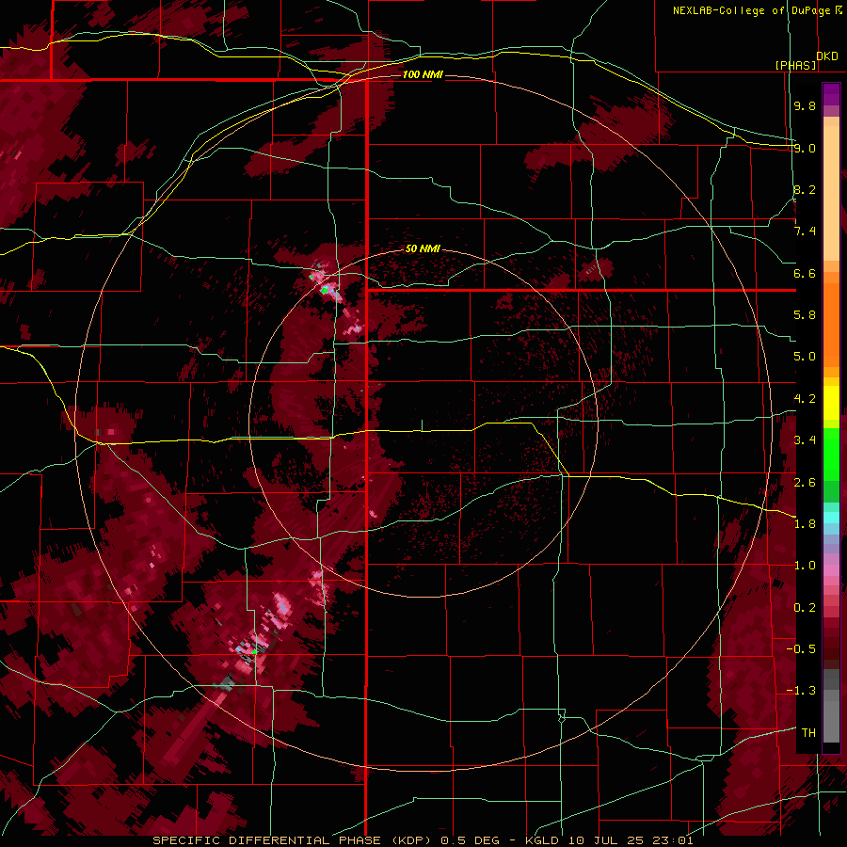Select the pink segment near 1.0

831,569
